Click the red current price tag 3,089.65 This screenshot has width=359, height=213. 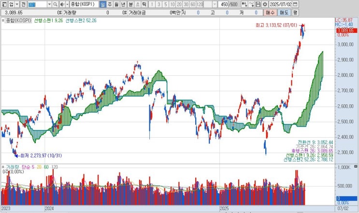click(x=346, y=30)
